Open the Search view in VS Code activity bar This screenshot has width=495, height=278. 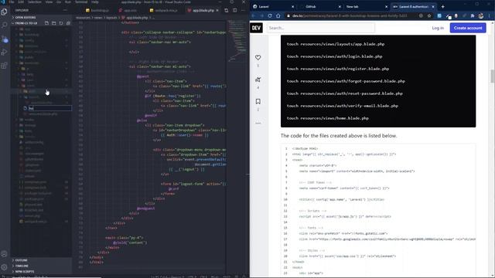4,25
